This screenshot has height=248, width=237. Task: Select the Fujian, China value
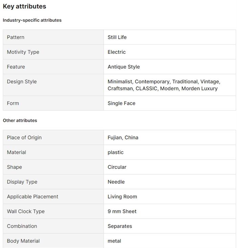tap(123, 138)
